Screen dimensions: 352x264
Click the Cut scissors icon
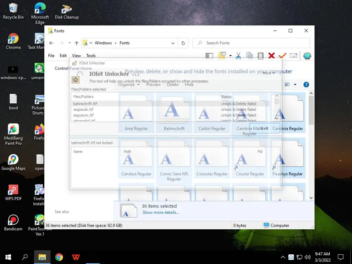239,55
